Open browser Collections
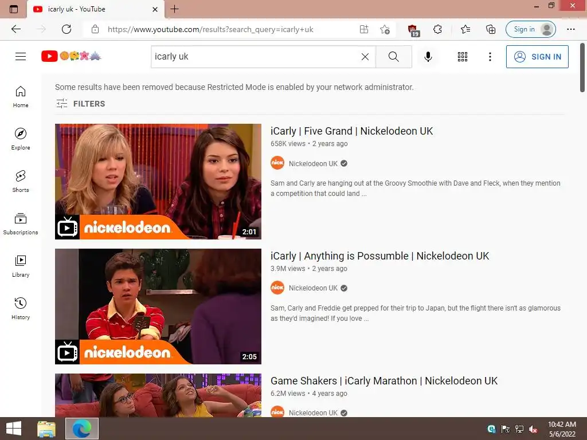 [491, 29]
